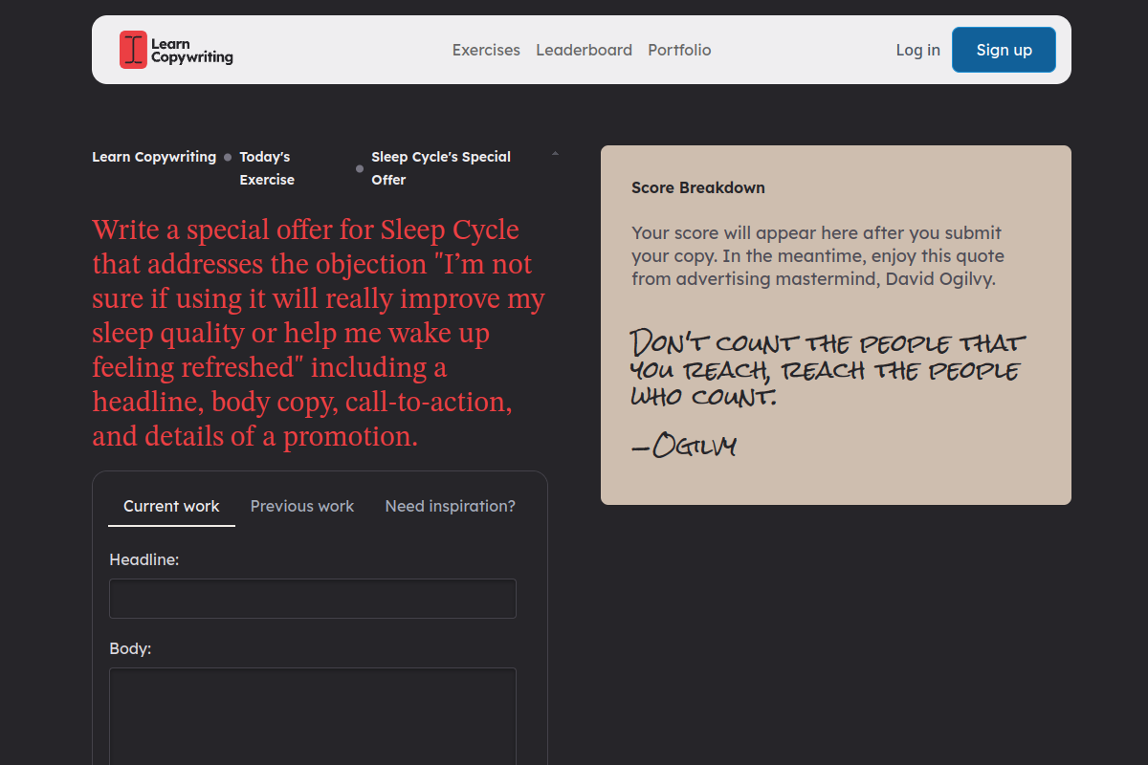Viewport: 1148px width, 765px height.
Task: Switch to the Need inspiration? tab
Action: click(450, 506)
